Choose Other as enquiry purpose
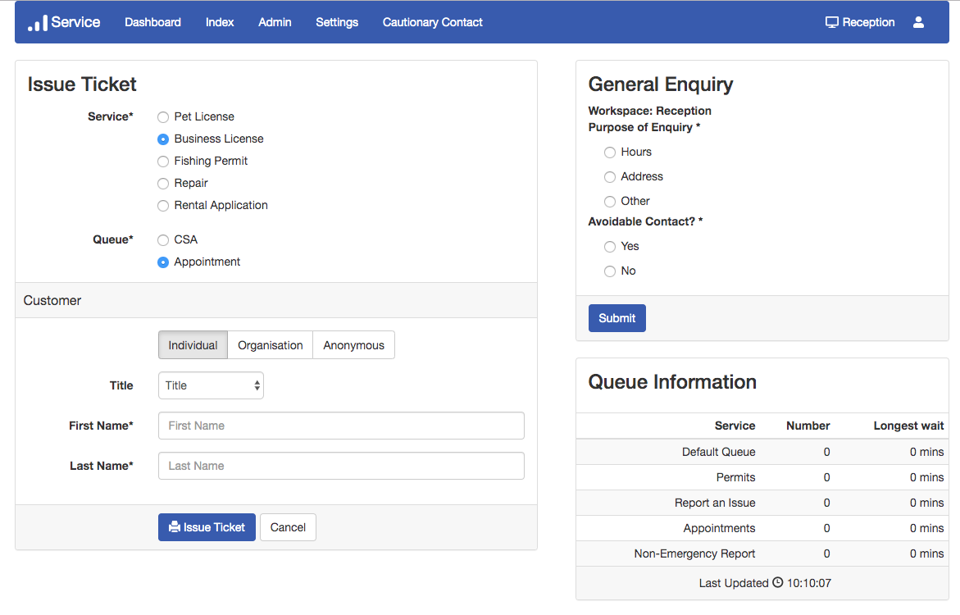This screenshot has height=615, width=960. click(610, 202)
